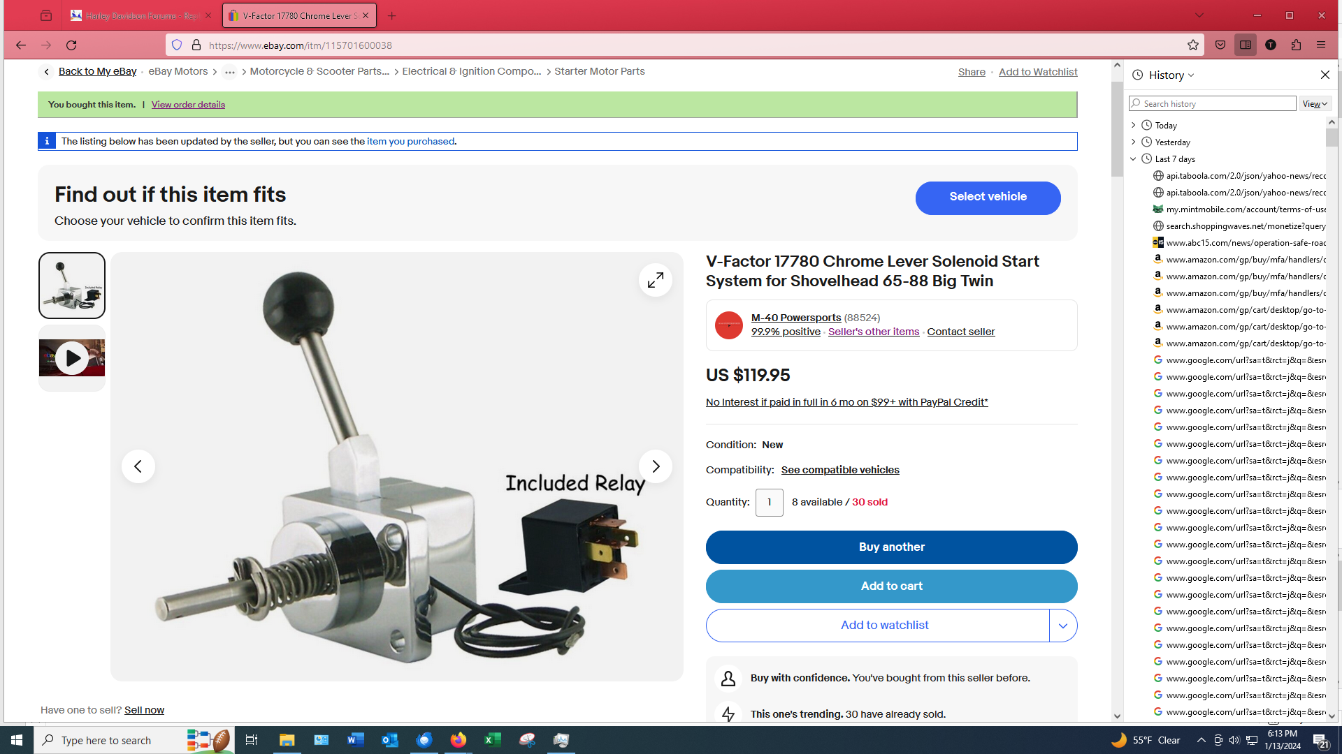
Task: Open the Pocket save icon
Action: 1220,45
